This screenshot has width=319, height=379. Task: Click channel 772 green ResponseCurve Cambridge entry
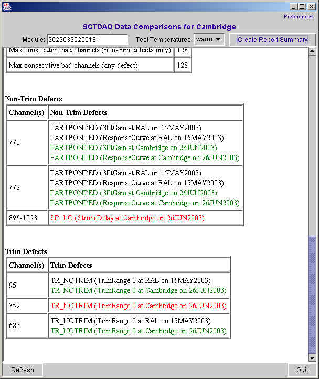point(145,203)
